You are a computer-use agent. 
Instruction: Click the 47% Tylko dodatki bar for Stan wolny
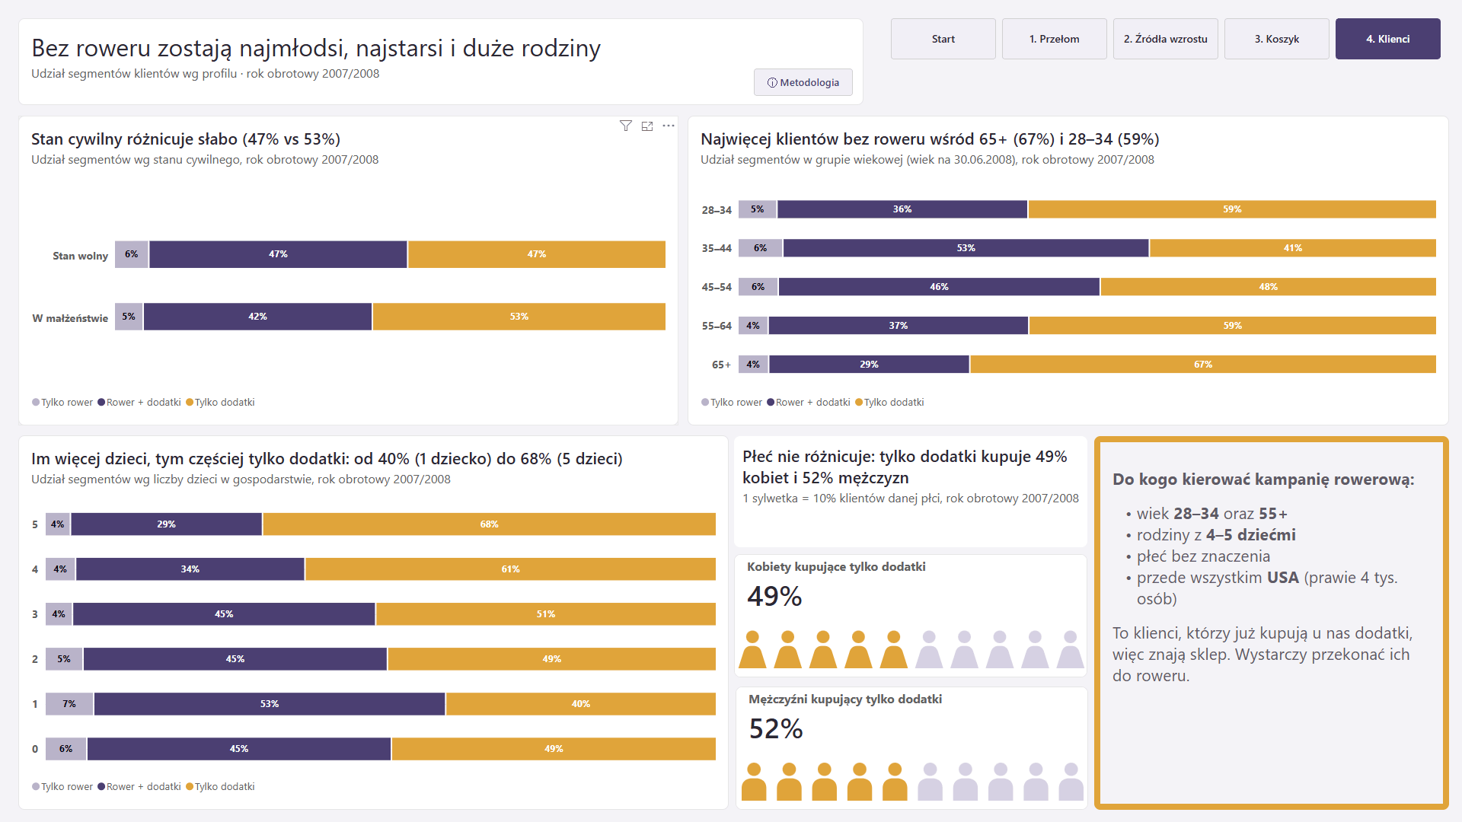coord(537,254)
